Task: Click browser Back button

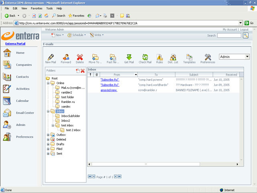Action: (x=10, y=16)
